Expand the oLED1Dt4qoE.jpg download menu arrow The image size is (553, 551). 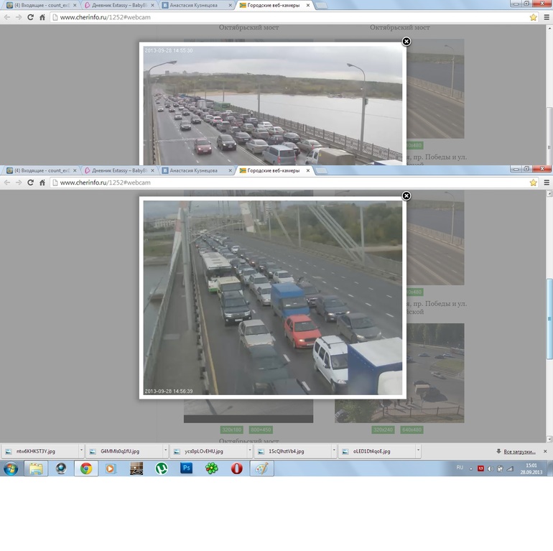(418, 451)
